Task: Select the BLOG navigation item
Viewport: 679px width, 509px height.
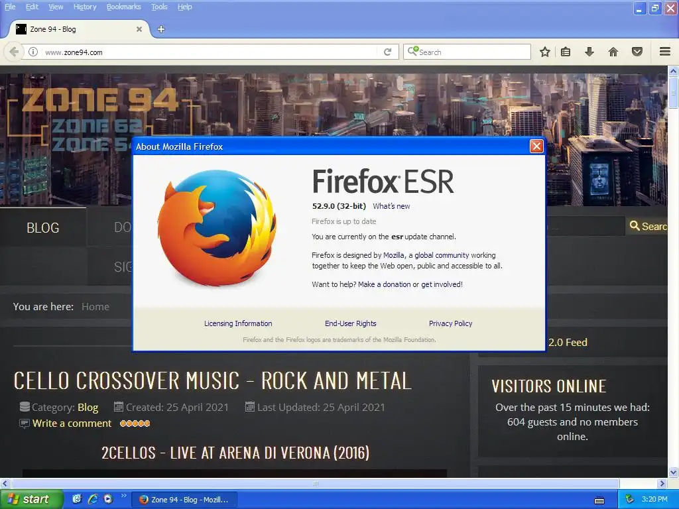Action: [x=43, y=228]
